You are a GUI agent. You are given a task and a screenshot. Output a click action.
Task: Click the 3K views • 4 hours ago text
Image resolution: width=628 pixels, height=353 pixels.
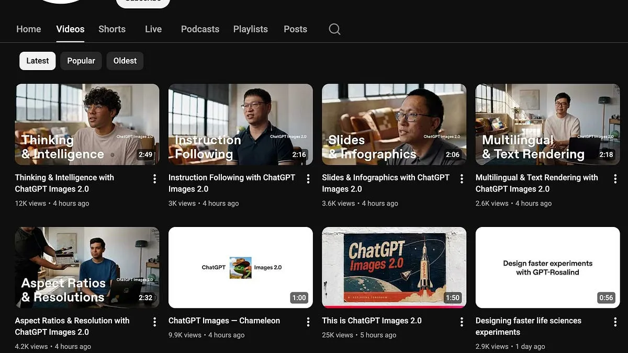pyautogui.click(x=204, y=203)
